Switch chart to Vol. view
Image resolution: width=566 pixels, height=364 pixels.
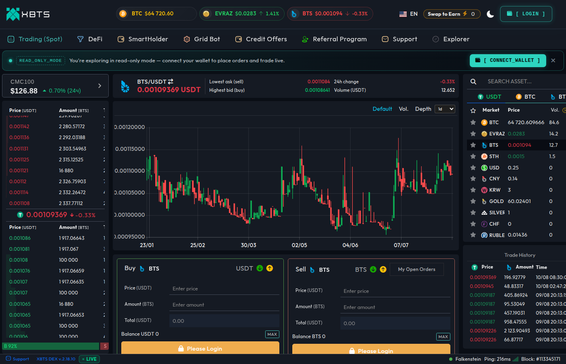click(403, 109)
